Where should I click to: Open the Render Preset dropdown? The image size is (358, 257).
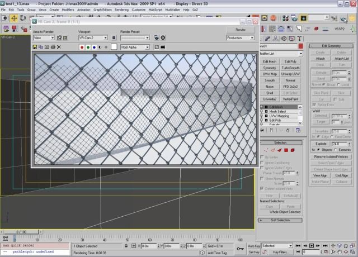coord(135,38)
